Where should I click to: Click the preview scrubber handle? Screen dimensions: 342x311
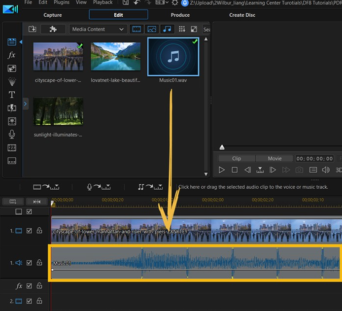222,147
